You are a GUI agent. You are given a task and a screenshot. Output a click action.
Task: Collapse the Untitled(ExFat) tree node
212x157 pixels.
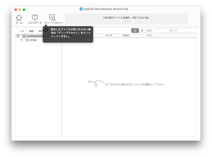coord(18,36)
